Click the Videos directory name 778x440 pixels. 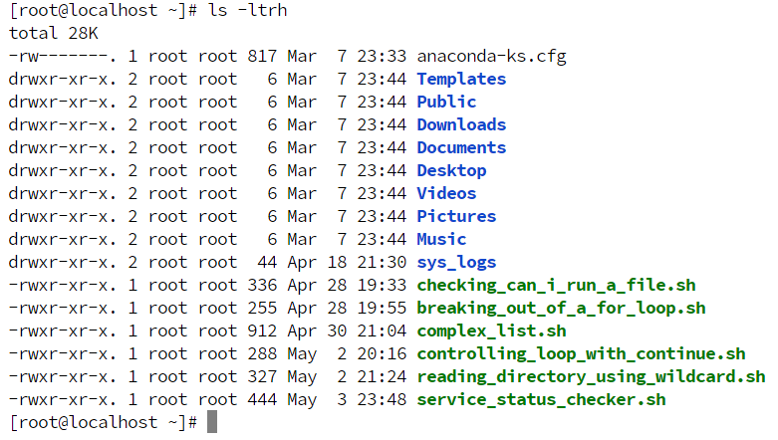tap(446, 193)
